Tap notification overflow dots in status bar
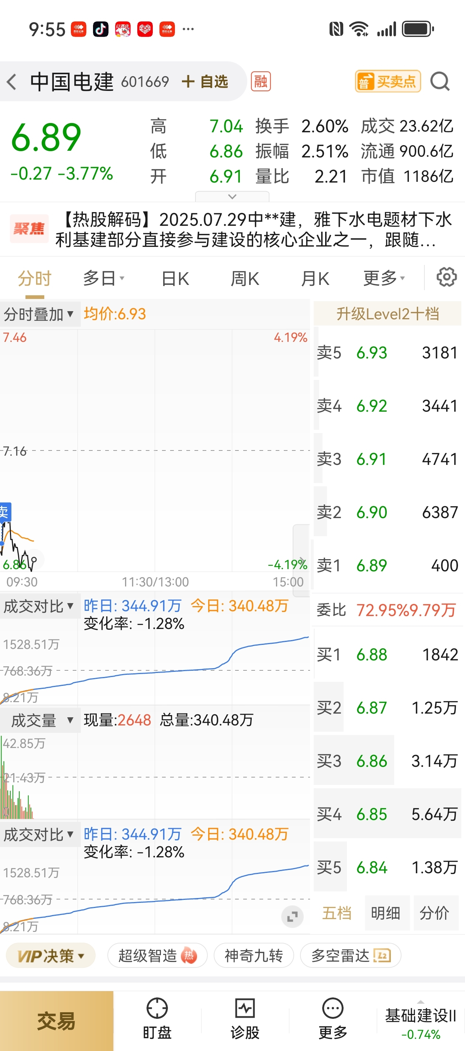This screenshot has height=1051, width=465. (188, 29)
